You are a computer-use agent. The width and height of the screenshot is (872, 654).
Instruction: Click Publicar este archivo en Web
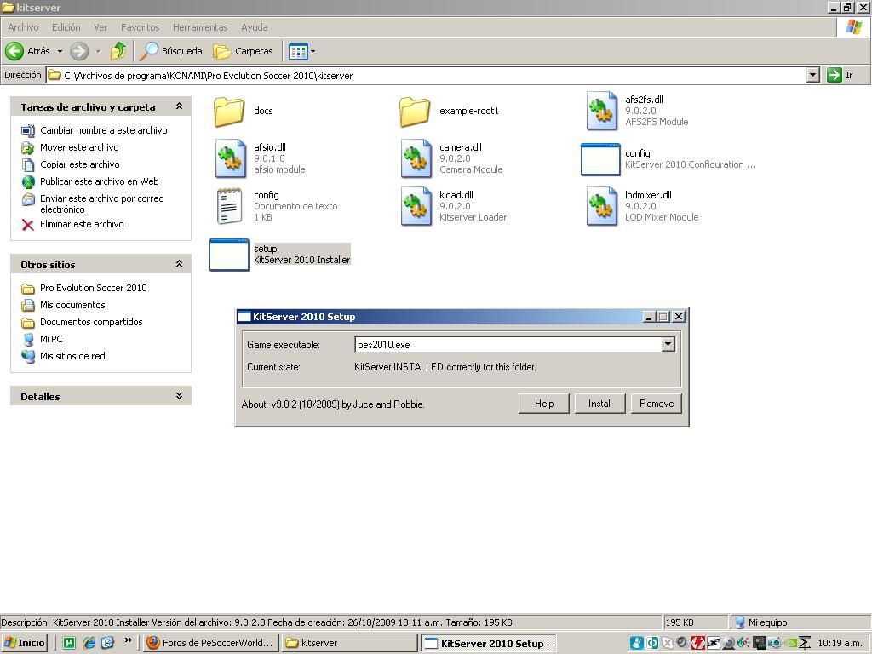tap(100, 181)
